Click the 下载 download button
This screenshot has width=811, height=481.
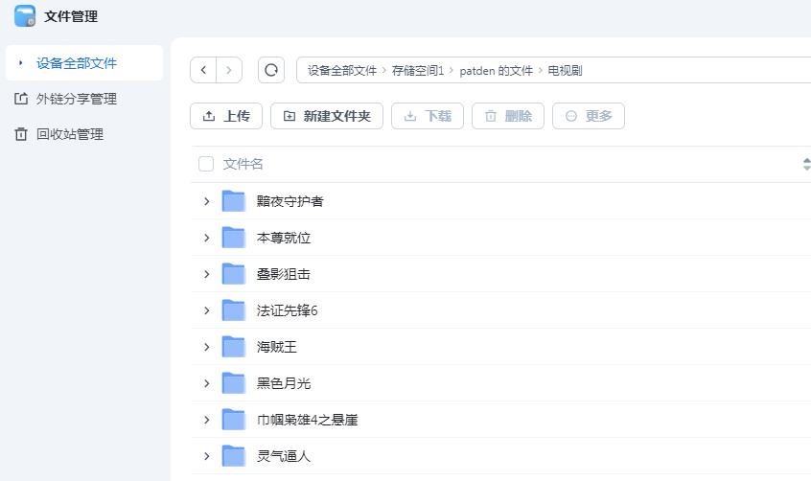click(x=428, y=116)
